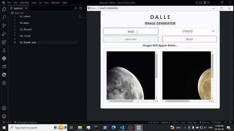The height and width of the screenshot is (131, 234).
Task: Click UTF-8 encoding status entry
Action: 175,122
